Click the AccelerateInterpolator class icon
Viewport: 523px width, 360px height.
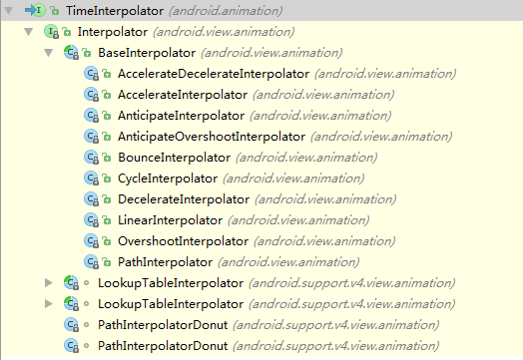[92, 95]
